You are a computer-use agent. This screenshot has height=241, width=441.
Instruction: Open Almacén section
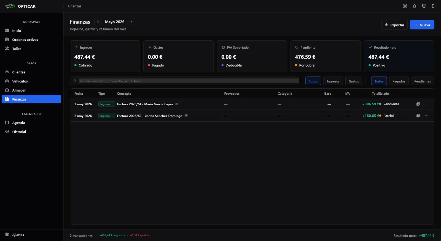(31, 90)
